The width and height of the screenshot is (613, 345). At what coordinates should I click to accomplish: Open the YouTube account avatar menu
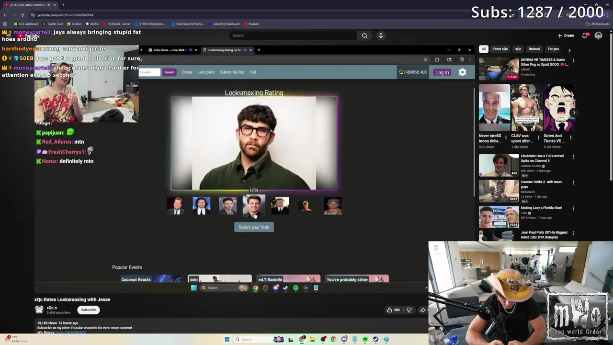pos(598,35)
